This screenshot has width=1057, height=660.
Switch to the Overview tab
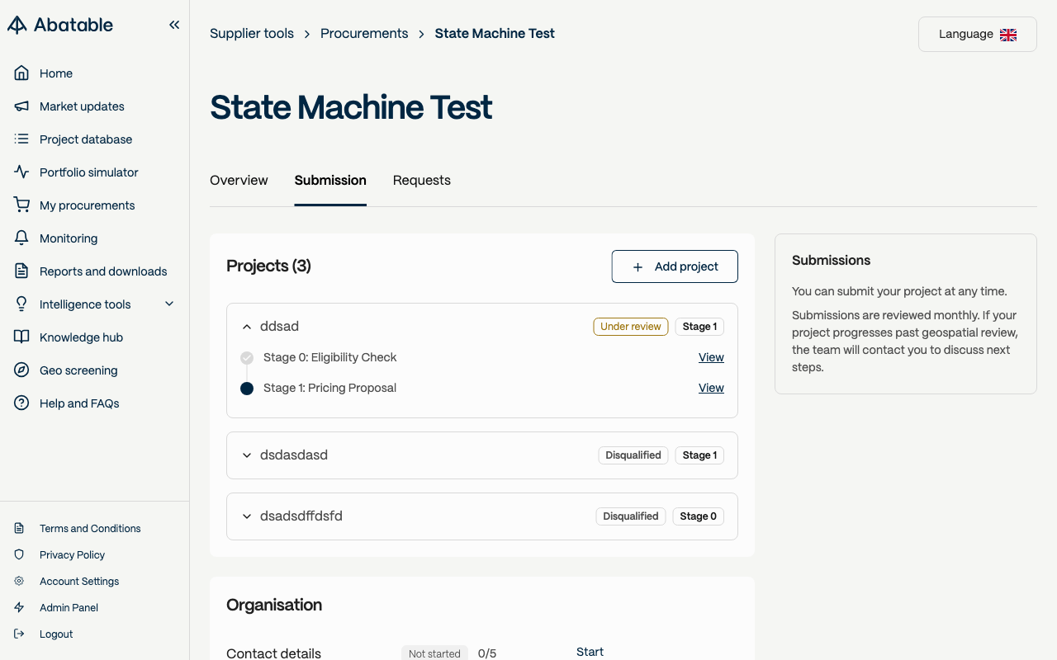click(239, 181)
